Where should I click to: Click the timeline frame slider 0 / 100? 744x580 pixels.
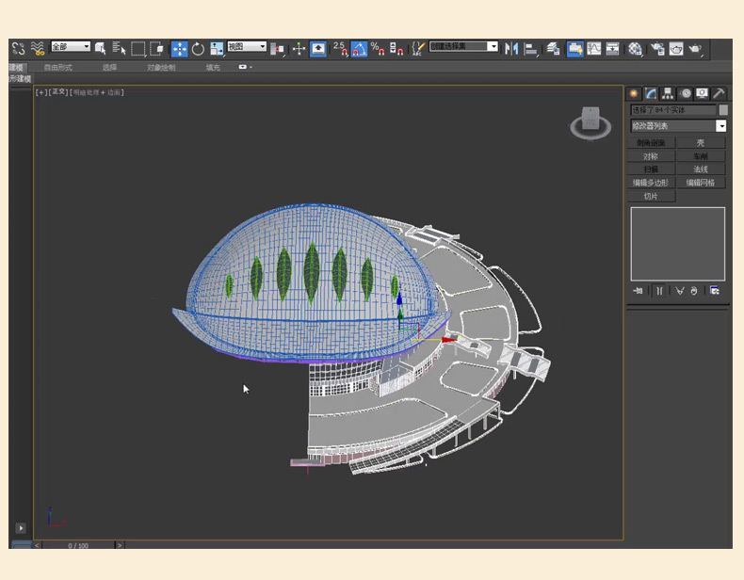[78, 545]
